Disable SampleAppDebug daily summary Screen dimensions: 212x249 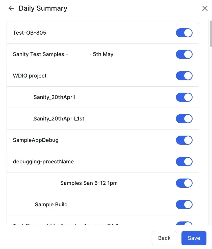[x=184, y=140]
